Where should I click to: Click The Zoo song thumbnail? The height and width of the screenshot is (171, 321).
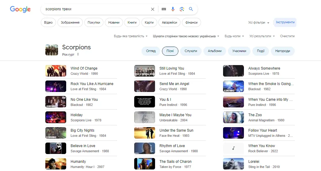tap(233, 117)
